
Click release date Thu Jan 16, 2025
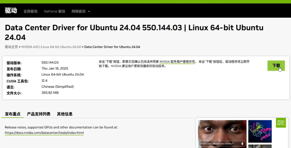(x=55, y=69)
